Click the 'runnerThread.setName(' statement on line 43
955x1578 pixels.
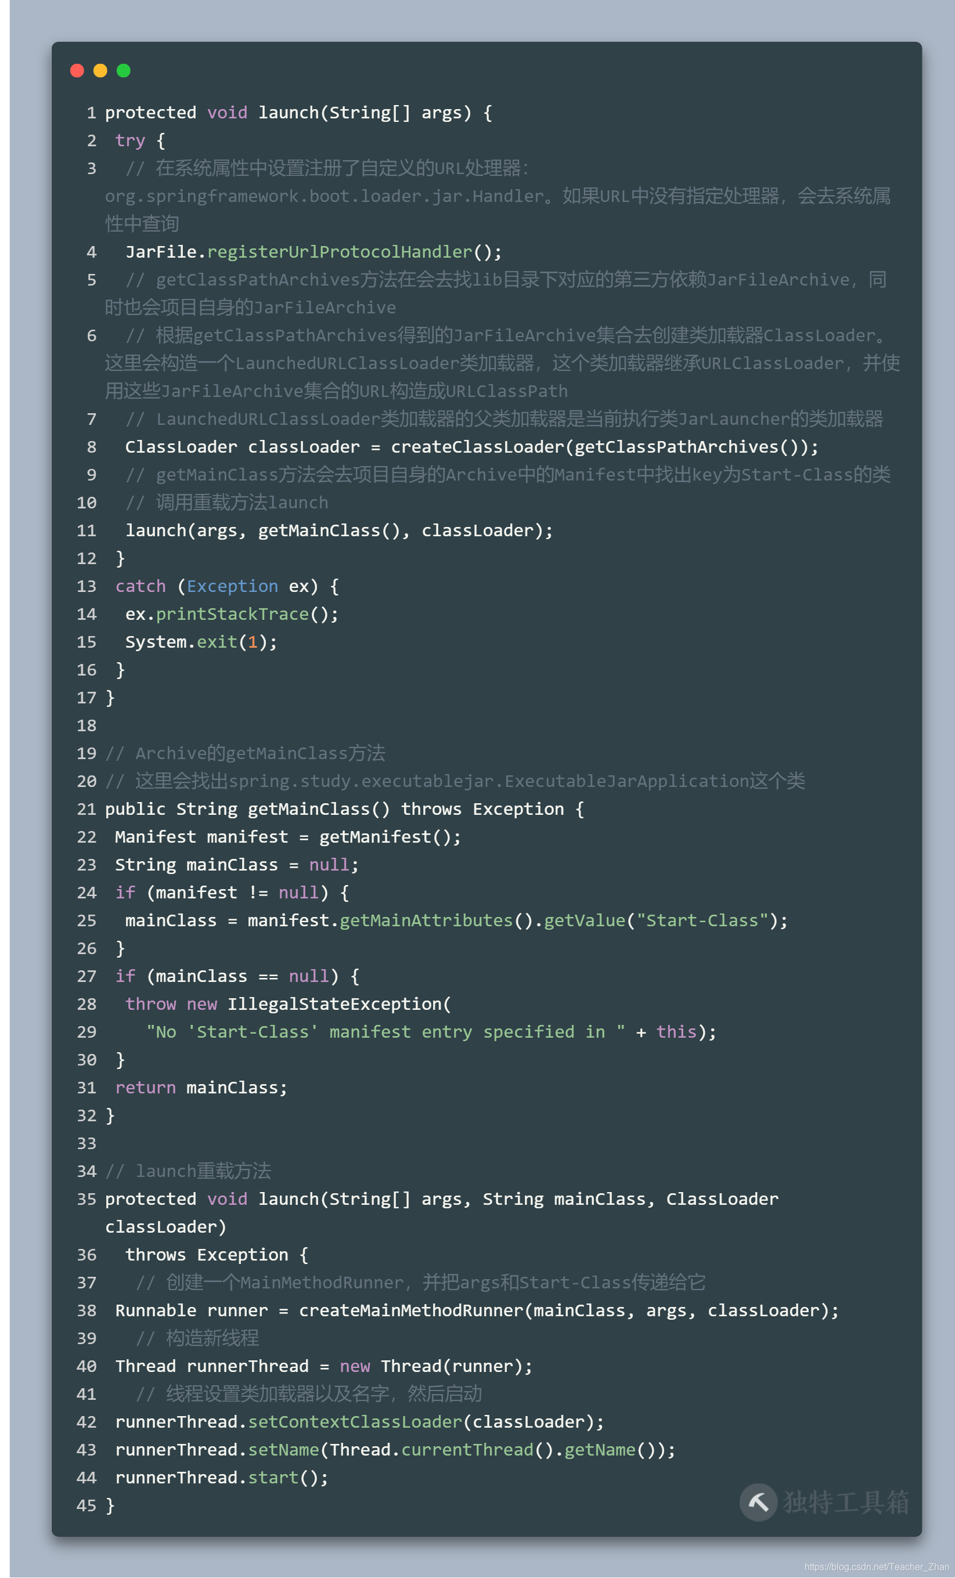pos(395,1449)
